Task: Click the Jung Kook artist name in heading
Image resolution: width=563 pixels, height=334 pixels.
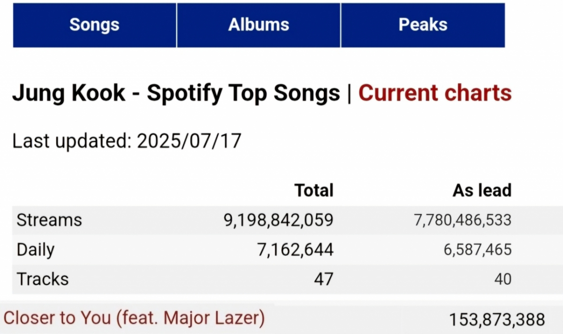Action: coord(69,93)
